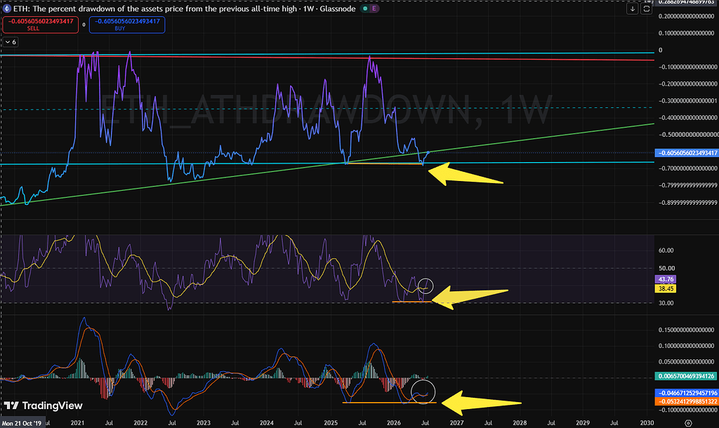Viewport: 719px width, 428px height.
Task: Click the red SELL button
Action: tap(40, 25)
